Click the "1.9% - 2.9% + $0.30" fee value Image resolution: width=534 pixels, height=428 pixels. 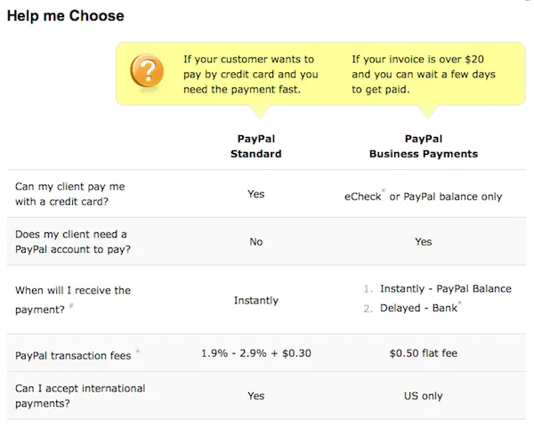[x=255, y=353]
